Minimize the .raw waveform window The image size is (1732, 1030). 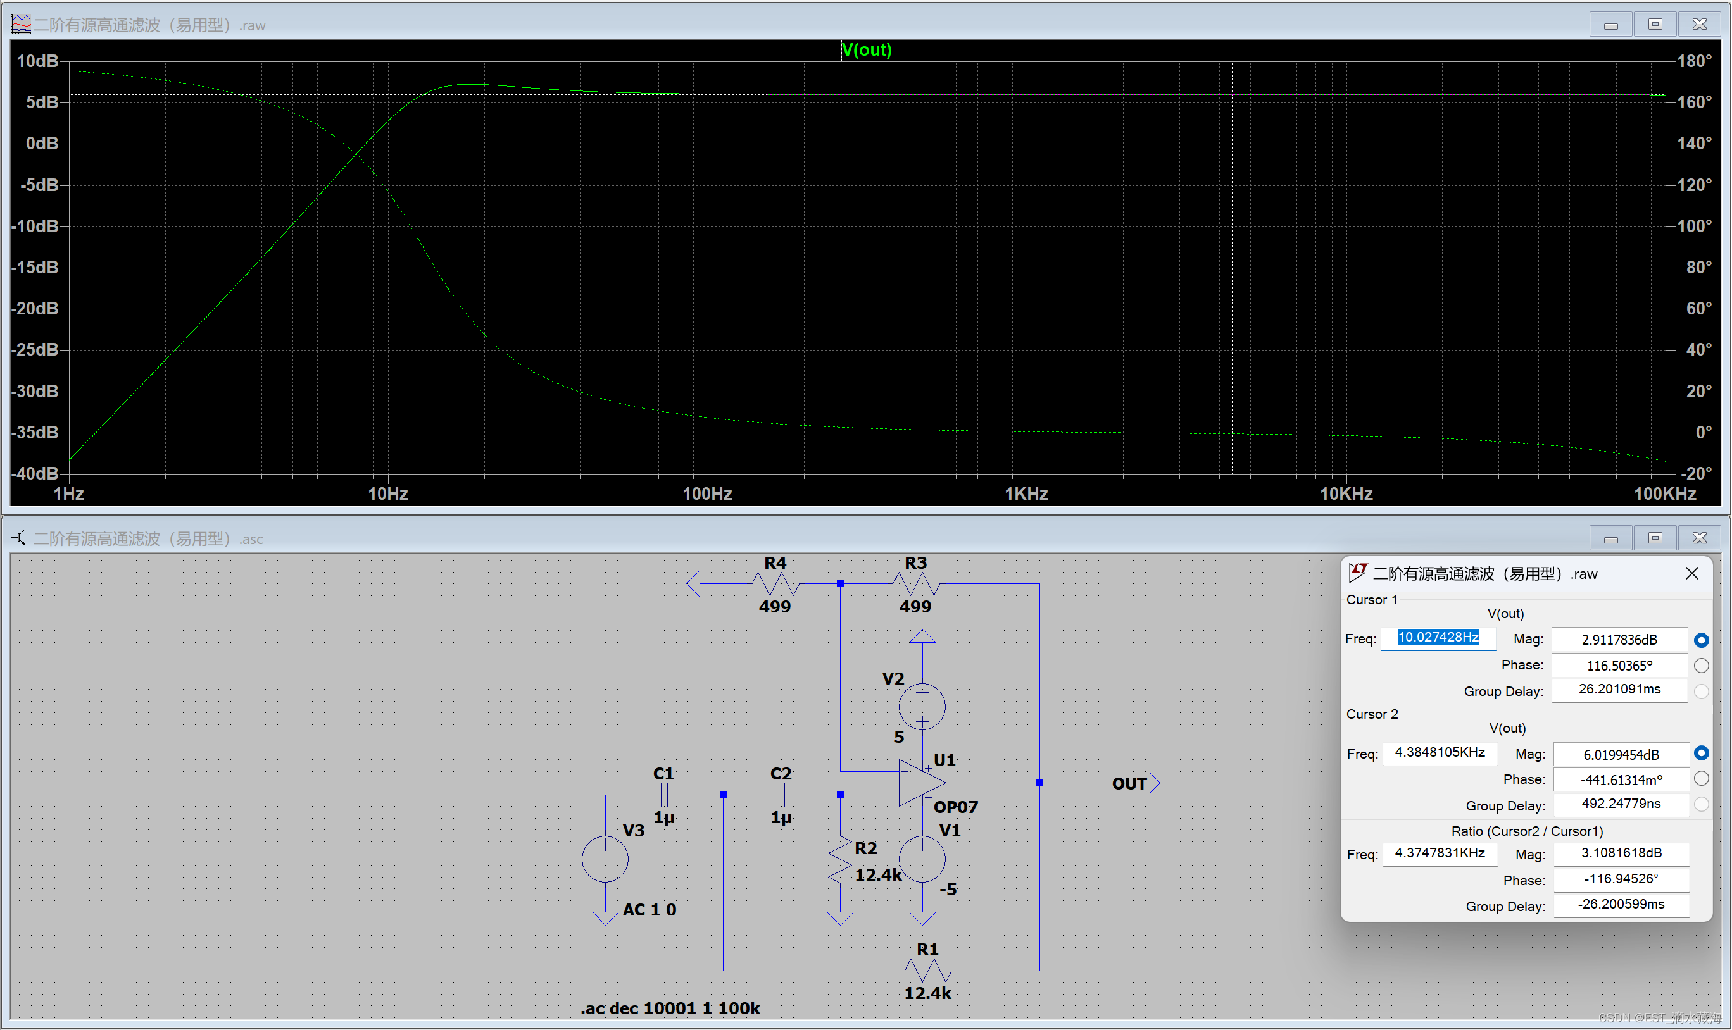[x=1611, y=24]
